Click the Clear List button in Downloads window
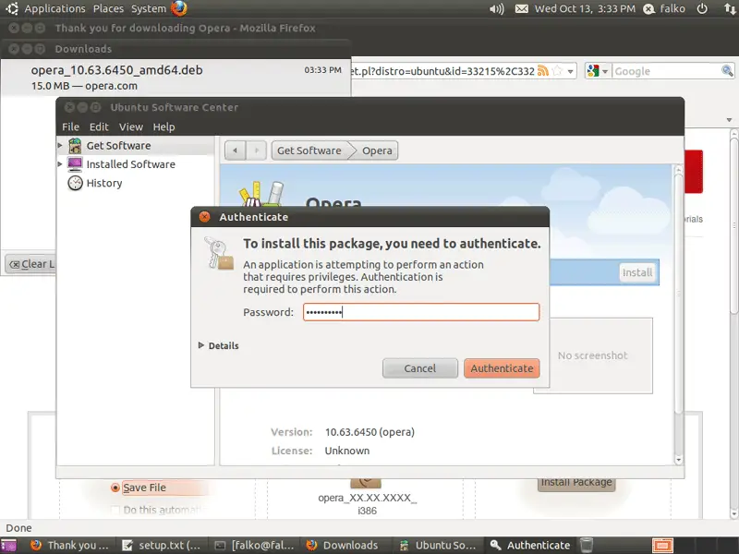The image size is (739, 554). click(30, 264)
